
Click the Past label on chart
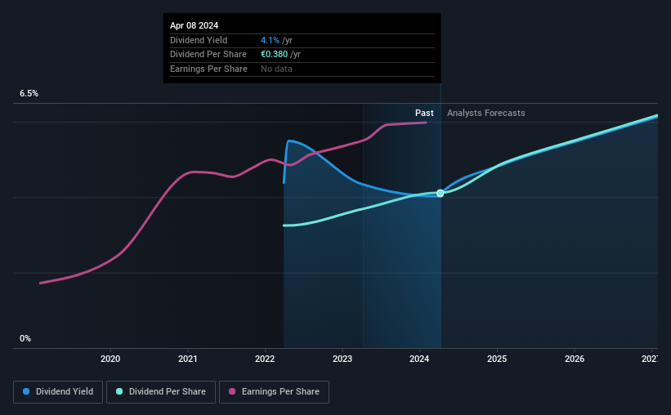(424, 113)
